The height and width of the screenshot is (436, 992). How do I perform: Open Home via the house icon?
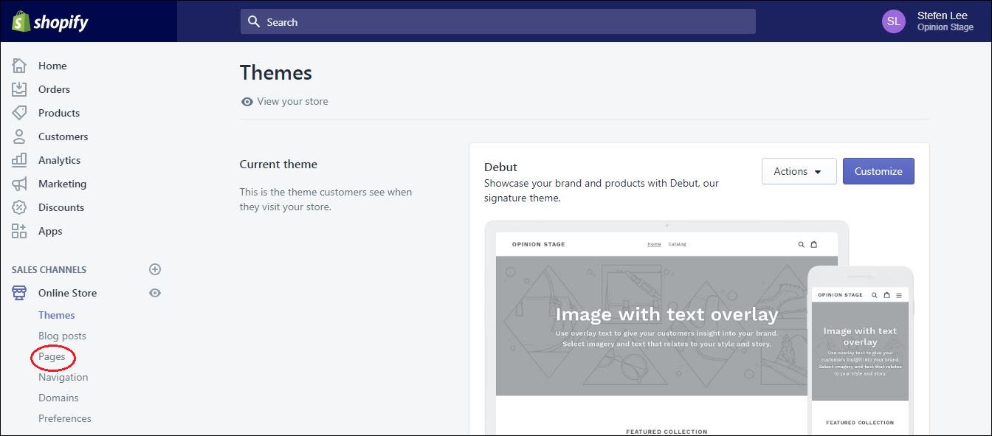19,66
